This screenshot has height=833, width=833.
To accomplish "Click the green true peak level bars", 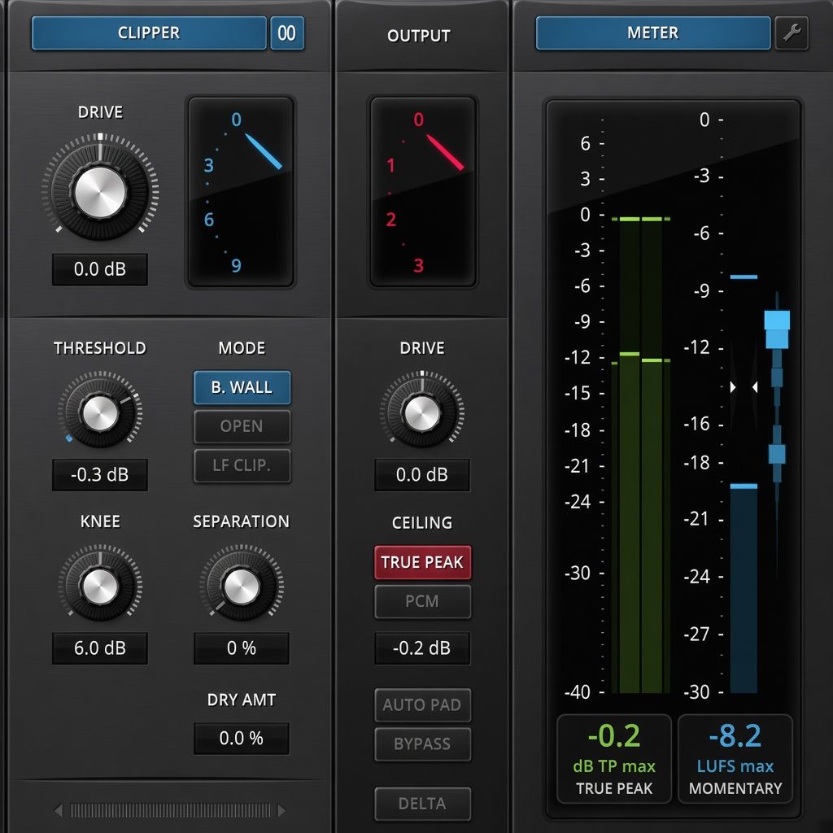I will [x=641, y=456].
